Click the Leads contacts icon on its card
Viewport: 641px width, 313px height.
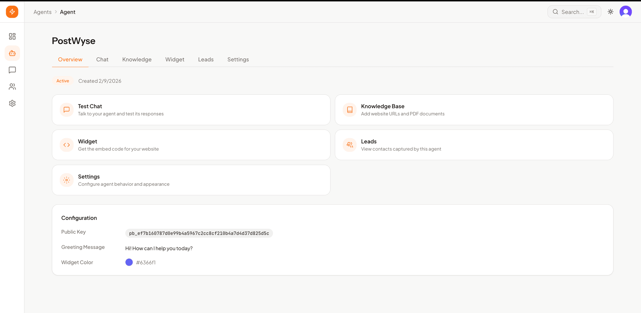(350, 145)
